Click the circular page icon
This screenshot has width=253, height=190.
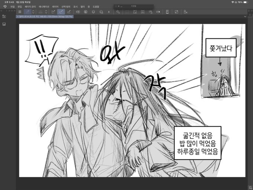click(86, 12)
